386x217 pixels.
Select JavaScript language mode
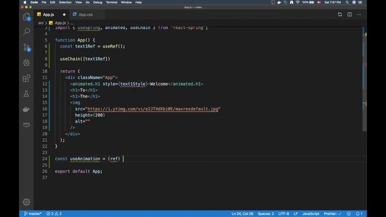click(x=311, y=213)
